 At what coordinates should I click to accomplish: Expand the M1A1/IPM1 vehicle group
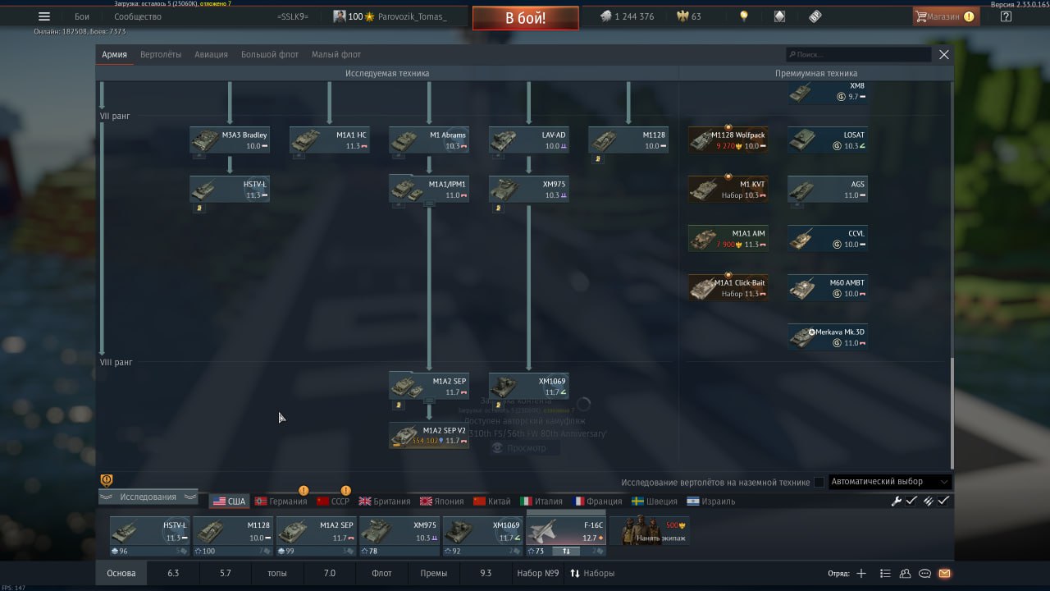[429, 204]
